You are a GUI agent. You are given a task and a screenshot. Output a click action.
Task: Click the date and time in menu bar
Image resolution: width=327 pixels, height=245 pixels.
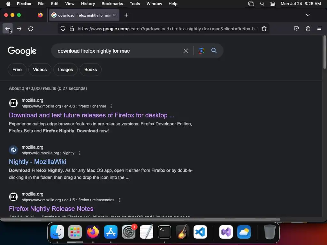[300, 4]
